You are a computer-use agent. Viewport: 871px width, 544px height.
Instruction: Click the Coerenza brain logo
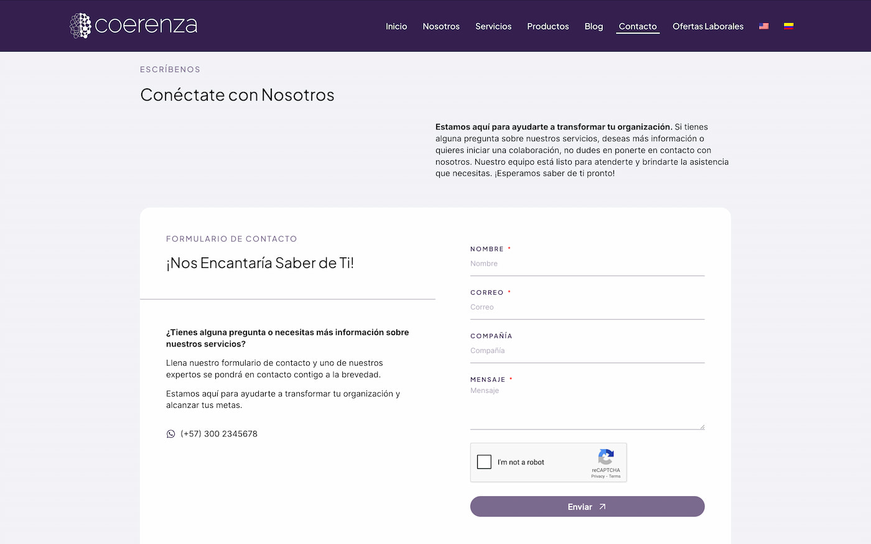(80, 25)
